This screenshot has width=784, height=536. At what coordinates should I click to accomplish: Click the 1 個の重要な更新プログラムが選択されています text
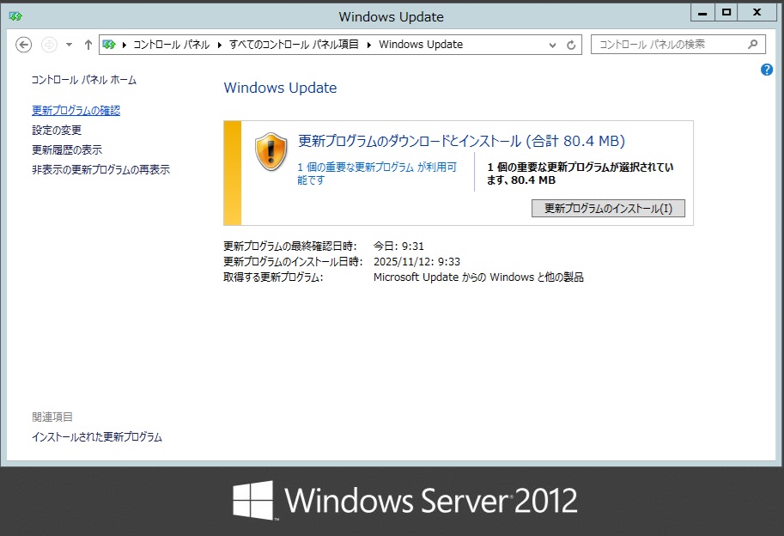tap(580, 174)
